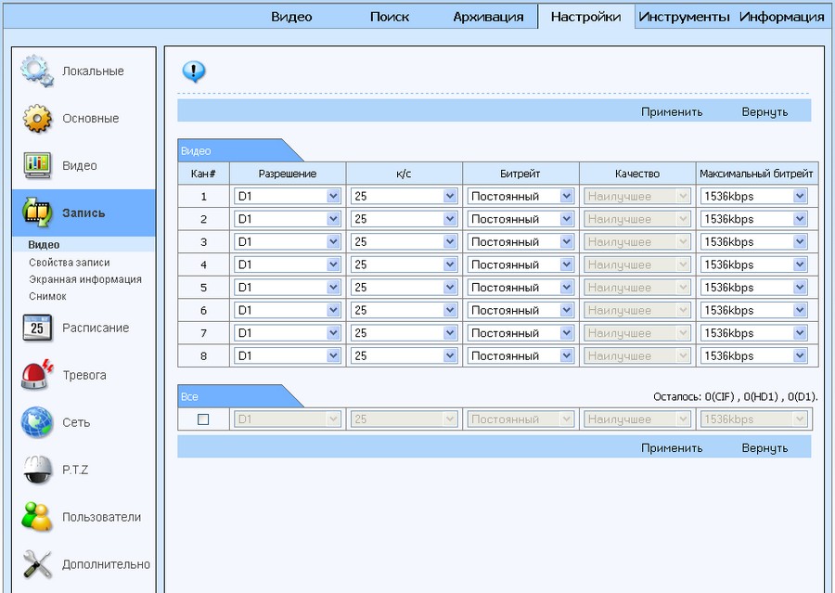Click the Тревога red siren icon

tap(37, 375)
